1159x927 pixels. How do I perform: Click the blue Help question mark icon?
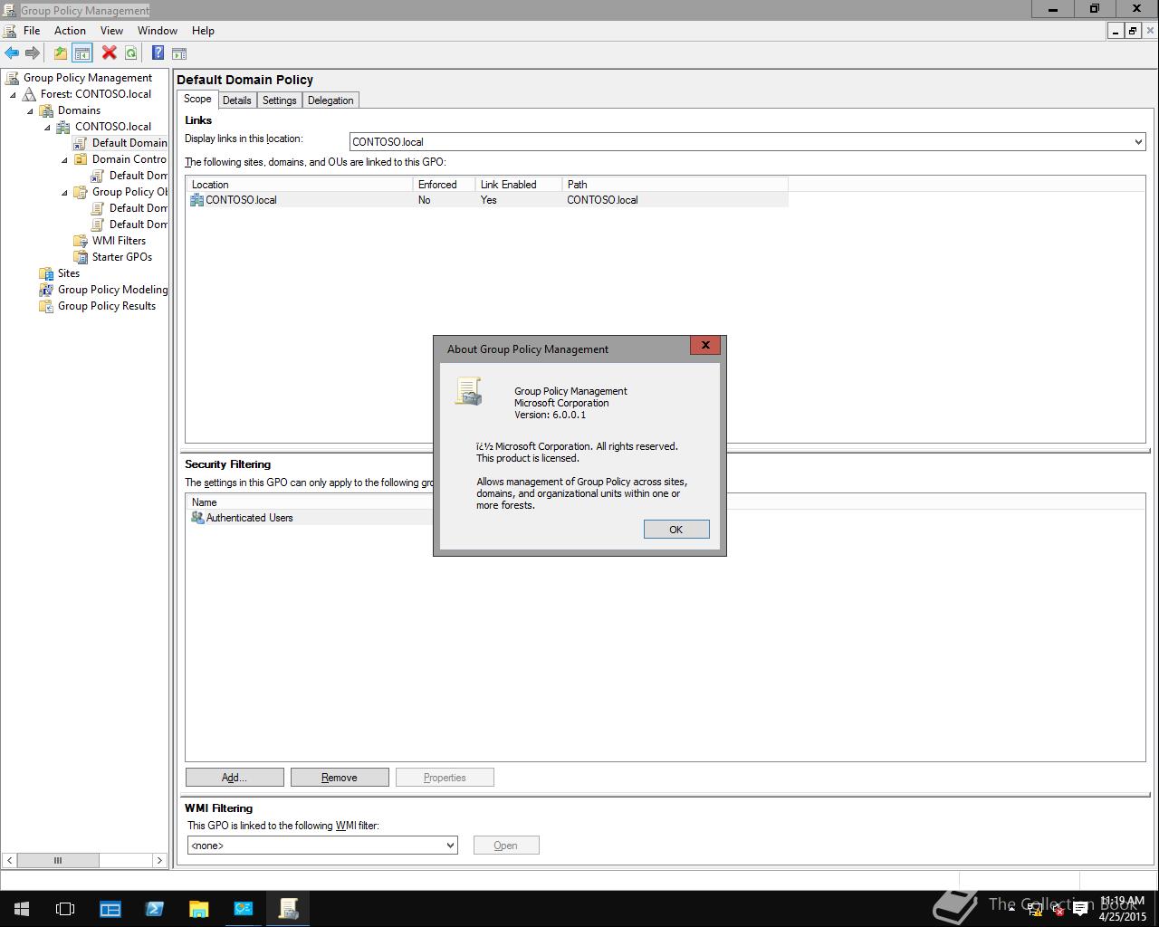pos(158,53)
